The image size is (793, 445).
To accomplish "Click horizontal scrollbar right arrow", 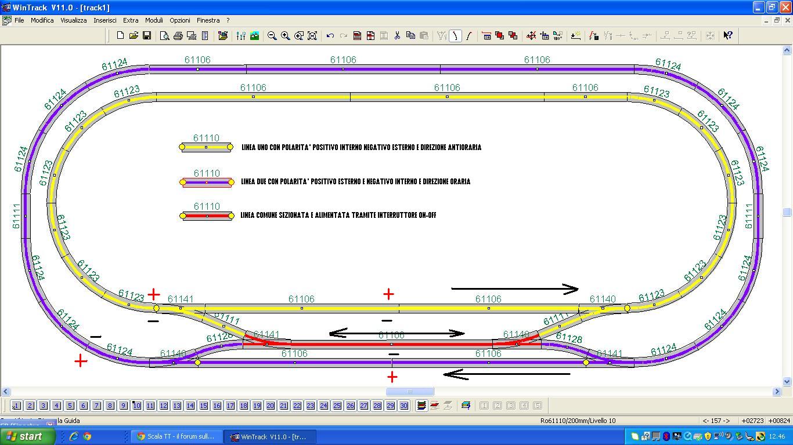I will [777, 392].
